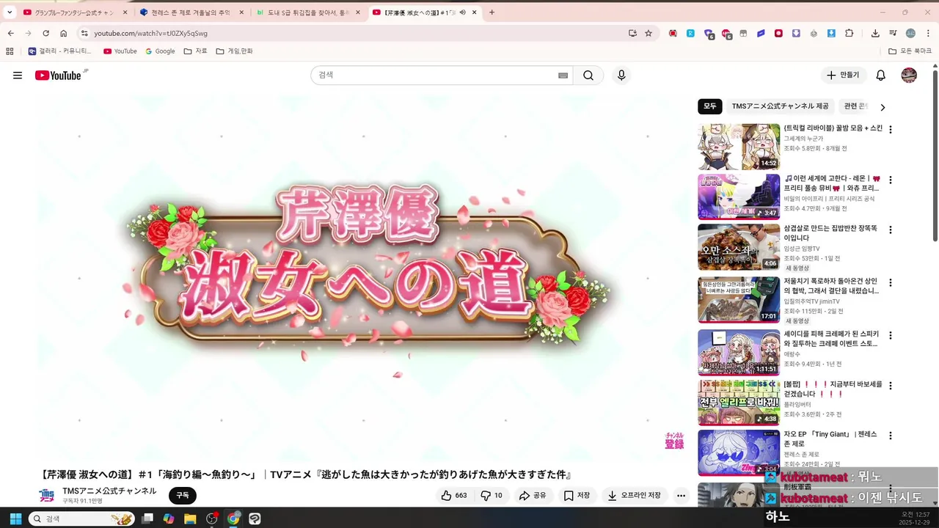Screen dimensions: 939x528
Task: Click the blue download-arrow extension icon
Action: coord(831,33)
